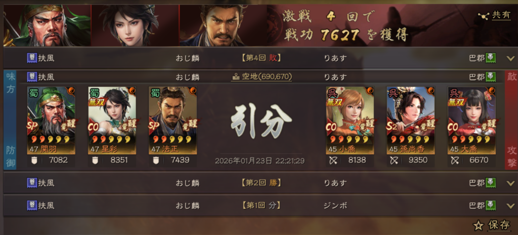The height and width of the screenshot is (235, 518).
Task: Click the 共有 share button
Action: [495, 16]
